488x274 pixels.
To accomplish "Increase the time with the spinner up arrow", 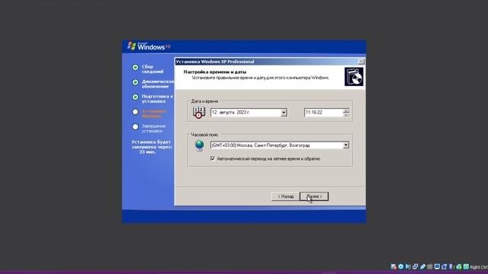I will [x=345, y=110].
